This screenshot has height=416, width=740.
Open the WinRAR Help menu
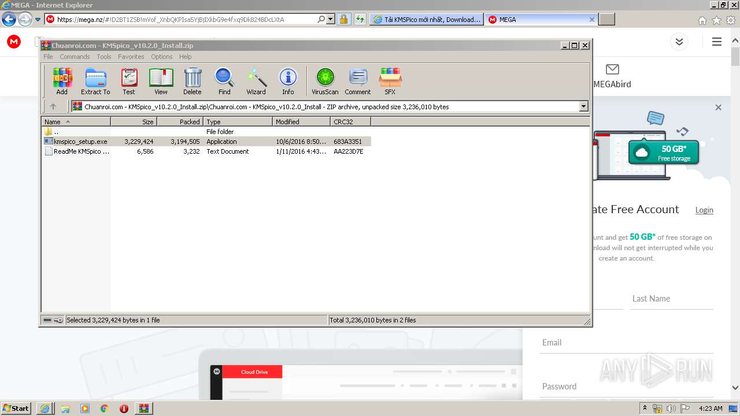185,57
